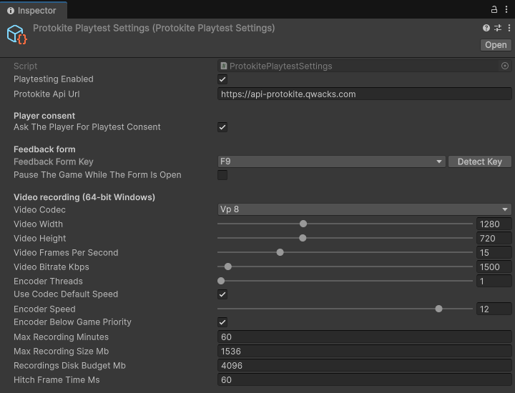Click the Max Recording Minutes label
Viewport: 515px width, 393px height.
pos(61,337)
